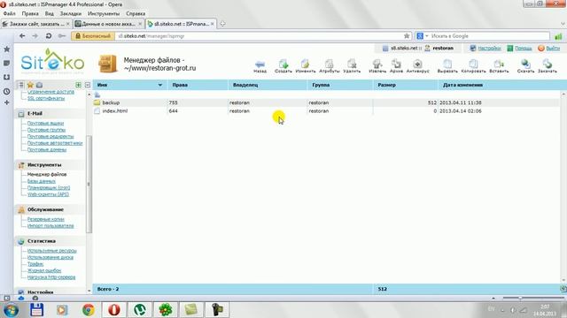Screen dimensions: 567x318
Task: Open Почтовые ящики in sidebar
Action: 45,124
